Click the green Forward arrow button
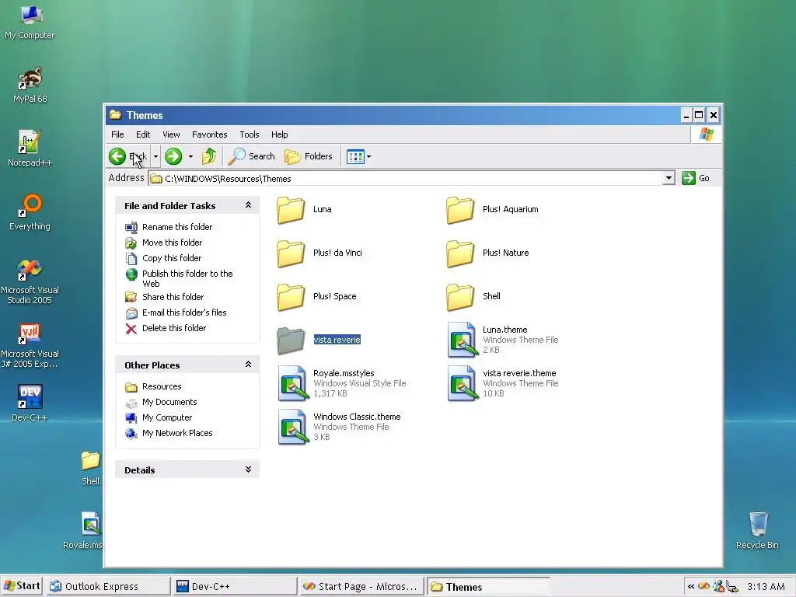 point(173,156)
